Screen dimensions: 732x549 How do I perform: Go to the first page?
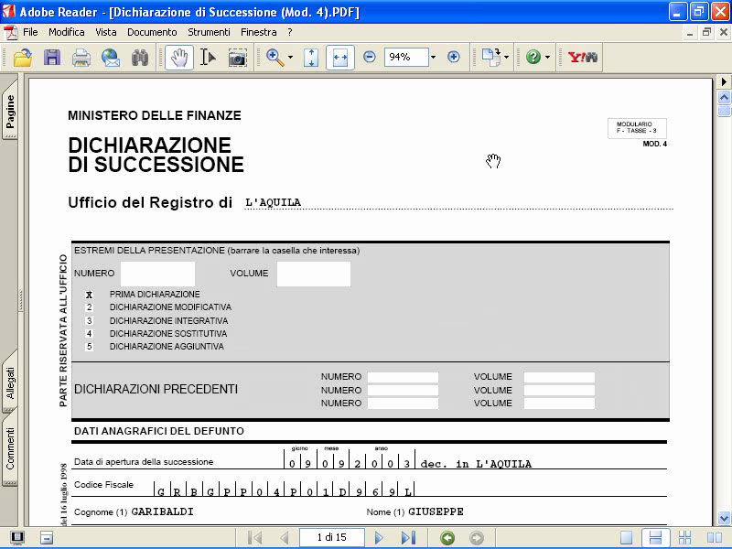[255, 538]
